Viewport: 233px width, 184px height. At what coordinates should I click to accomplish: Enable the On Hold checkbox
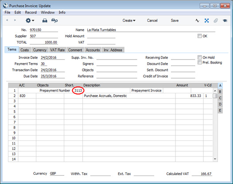pos(199,57)
